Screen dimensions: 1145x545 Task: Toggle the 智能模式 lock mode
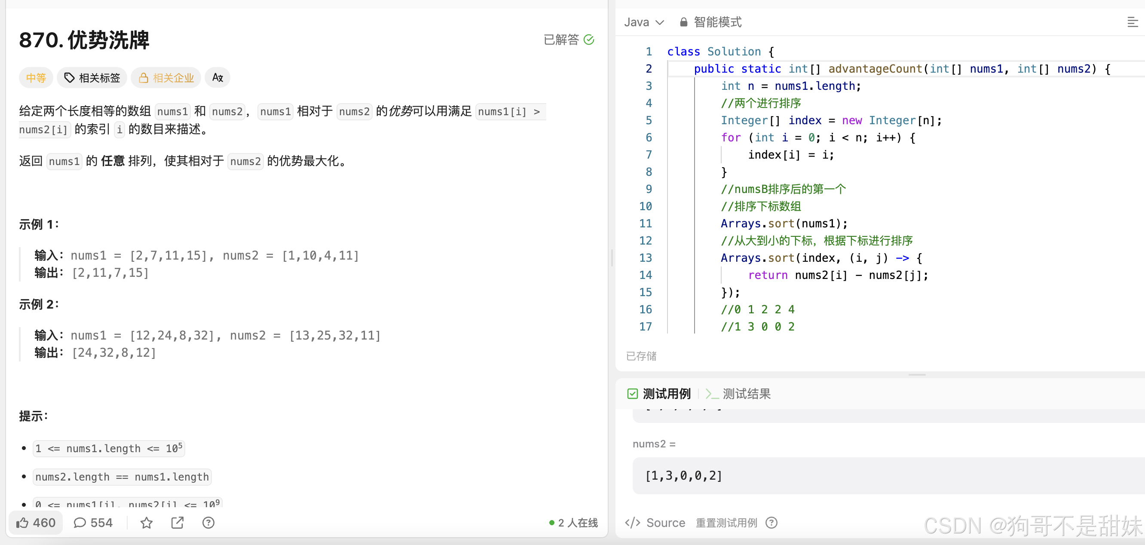coord(711,22)
